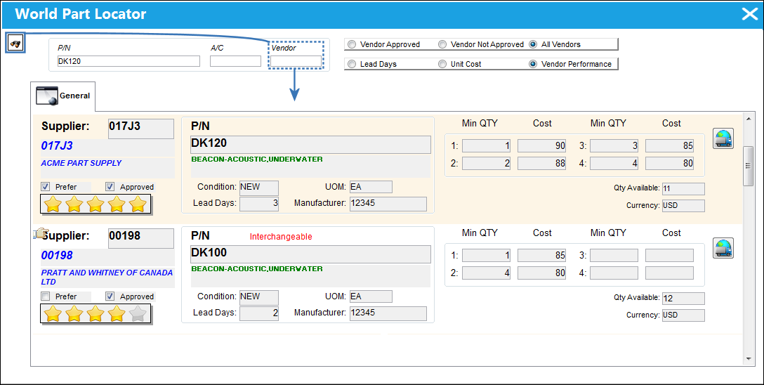This screenshot has height=385, width=764.
Task: Toggle Approved checkbox for supplier 00198
Action: pyautogui.click(x=110, y=296)
